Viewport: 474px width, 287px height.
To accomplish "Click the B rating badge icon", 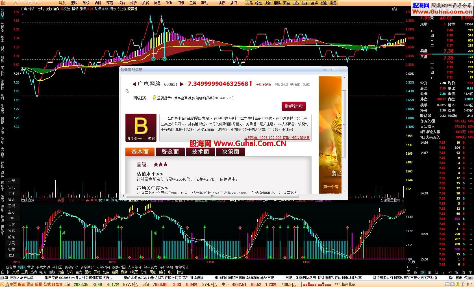I will [x=141, y=128].
